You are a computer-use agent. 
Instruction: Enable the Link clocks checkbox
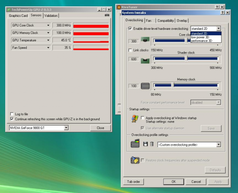[x=130, y=50]
